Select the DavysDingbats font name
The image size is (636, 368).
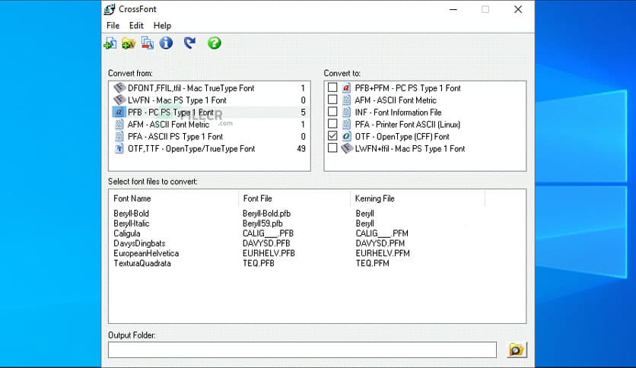[139, 243]
